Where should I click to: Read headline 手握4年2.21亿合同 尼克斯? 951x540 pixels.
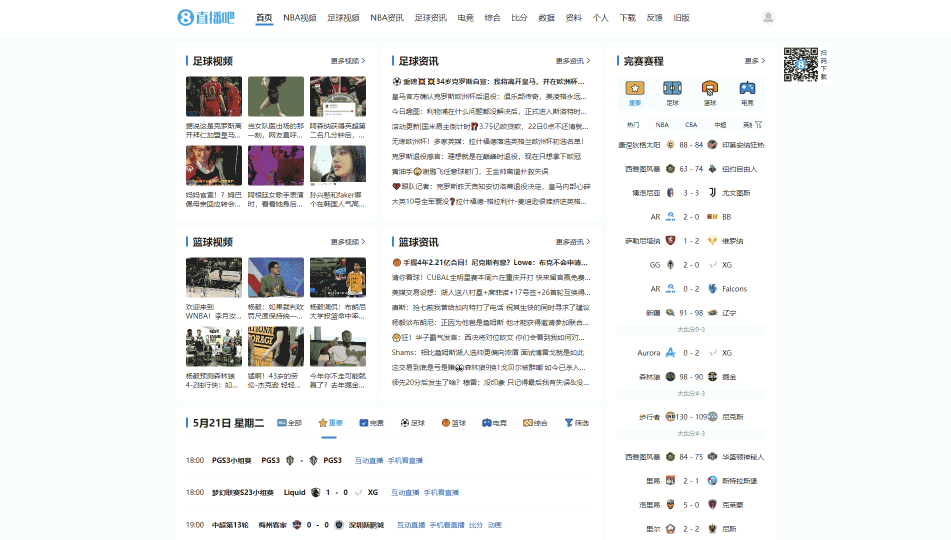tap(490, 262)
